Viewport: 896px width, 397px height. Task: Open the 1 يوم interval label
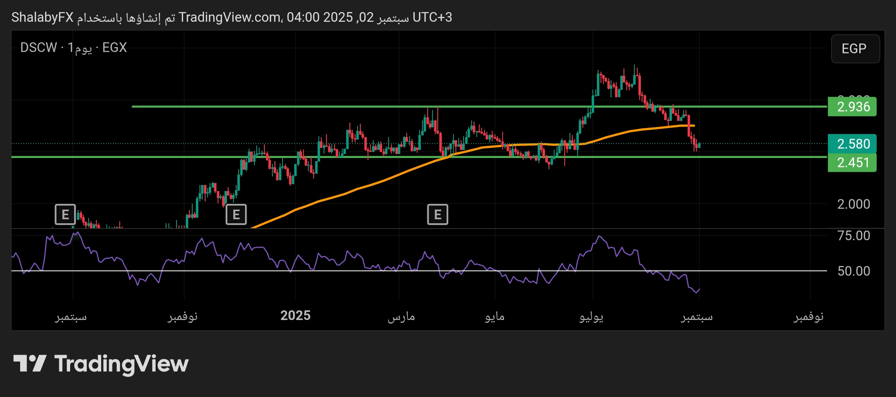pos(80,48)
